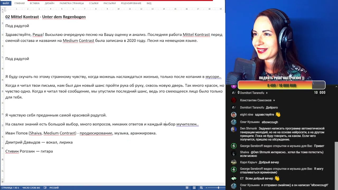Viewport: 338px width, 190px height.
Task: Click username 'eight nine' in chat
Action: (x=247, y=115)
